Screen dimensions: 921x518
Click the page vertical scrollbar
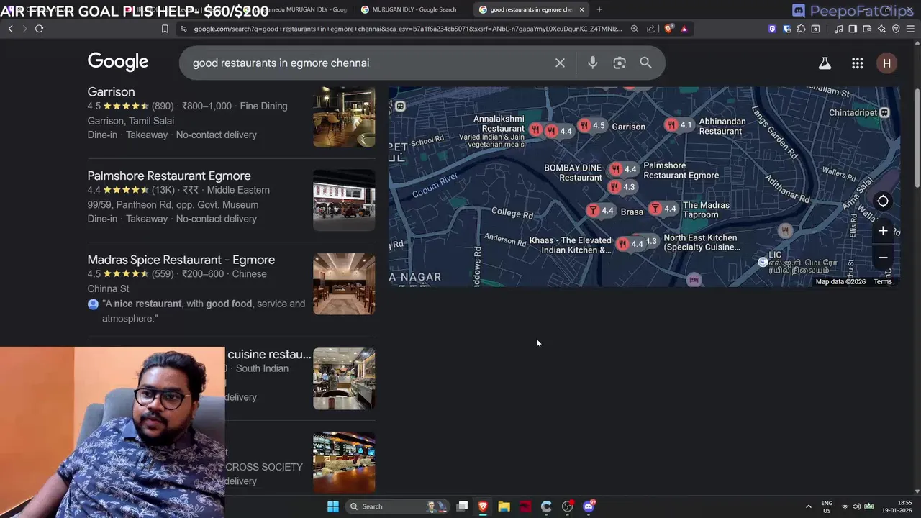pyautogui.click(x=917, y=137)
